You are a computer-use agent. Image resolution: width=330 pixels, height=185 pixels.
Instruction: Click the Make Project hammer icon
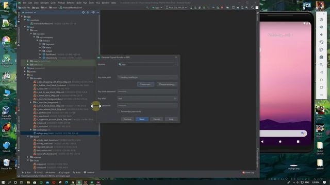coord(147,8)
